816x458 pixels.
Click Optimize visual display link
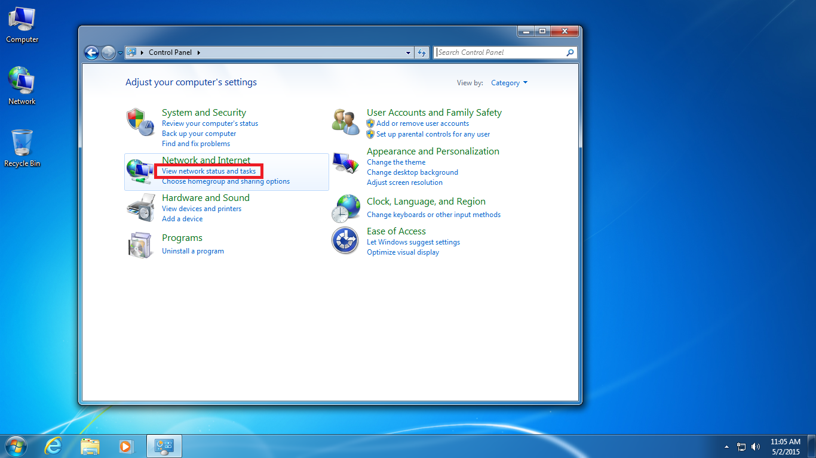point(403,252)
